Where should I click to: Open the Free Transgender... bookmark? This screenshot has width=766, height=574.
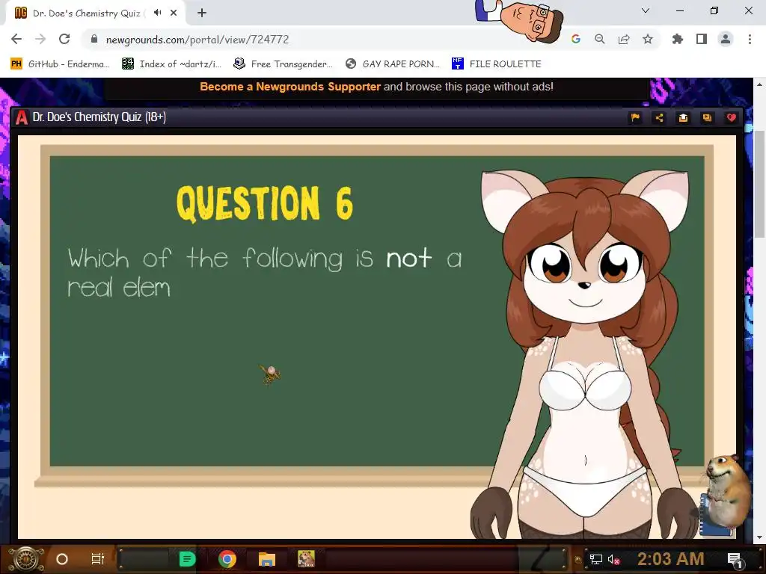(284, 64)
